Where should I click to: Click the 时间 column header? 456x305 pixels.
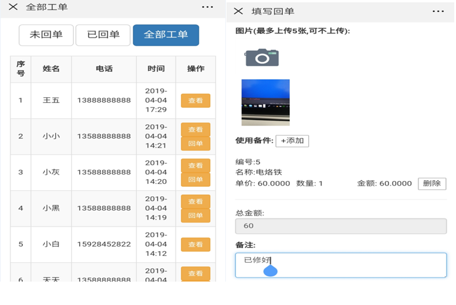click(156, 69)
